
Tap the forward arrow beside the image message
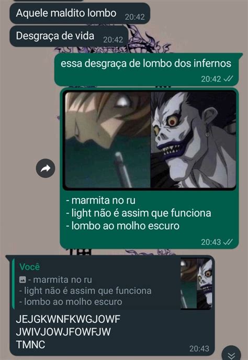(46, 168)
